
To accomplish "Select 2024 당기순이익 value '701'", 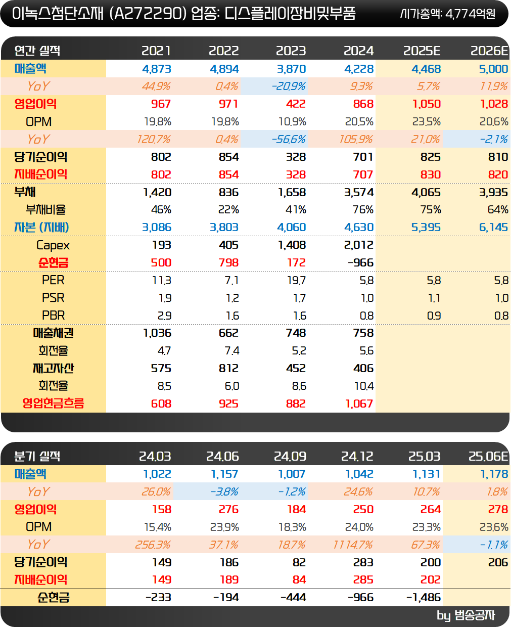I will tap(363, 157).
